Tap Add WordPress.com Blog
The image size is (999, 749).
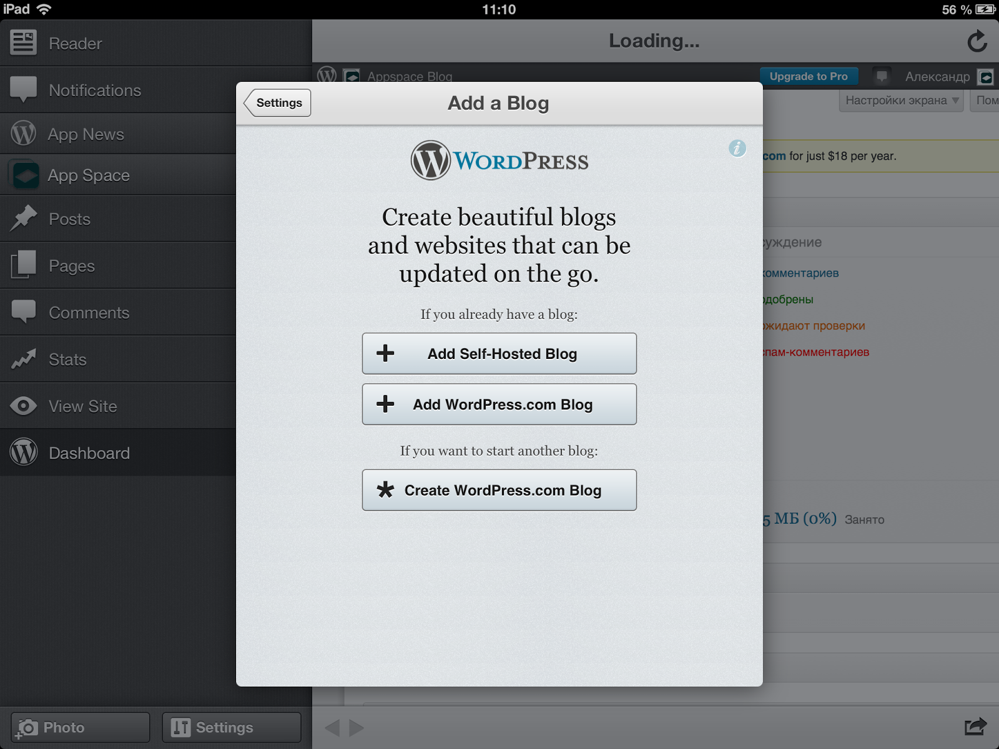pos(499,404)
